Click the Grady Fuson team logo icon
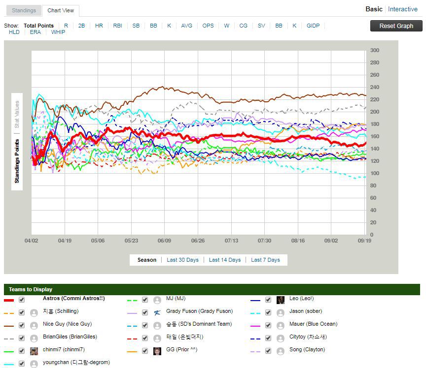The image size is (426, 368). [157, 313]
